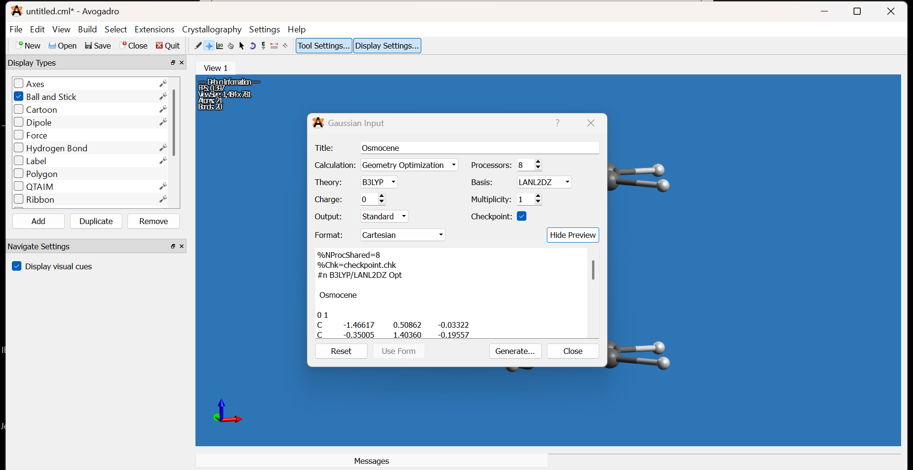
Task: Open Dipole display settings wrench
Action: [x=163, y=122]
